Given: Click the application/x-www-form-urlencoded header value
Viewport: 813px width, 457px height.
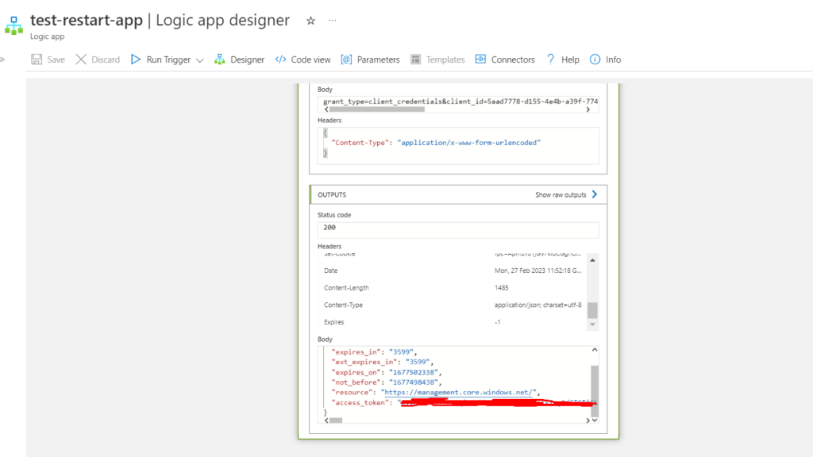Looking at the screenshot, I should point(468,143).
